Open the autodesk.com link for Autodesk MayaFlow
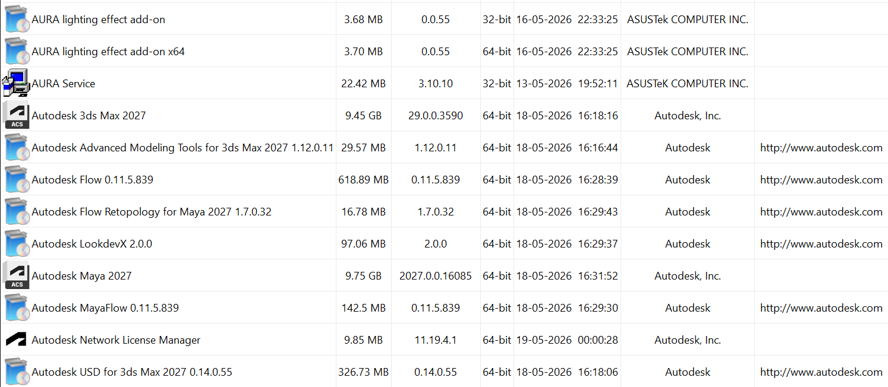 (x=821, y=308)
